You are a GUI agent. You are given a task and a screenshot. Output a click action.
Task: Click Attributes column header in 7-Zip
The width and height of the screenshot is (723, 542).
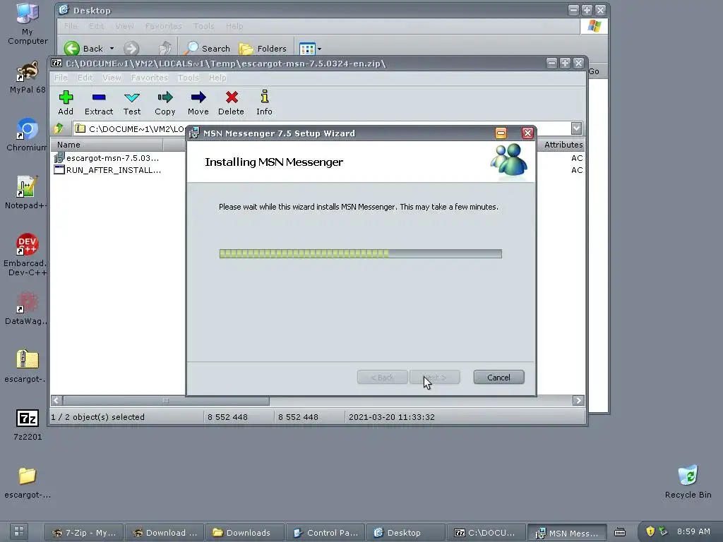[563, 145]
